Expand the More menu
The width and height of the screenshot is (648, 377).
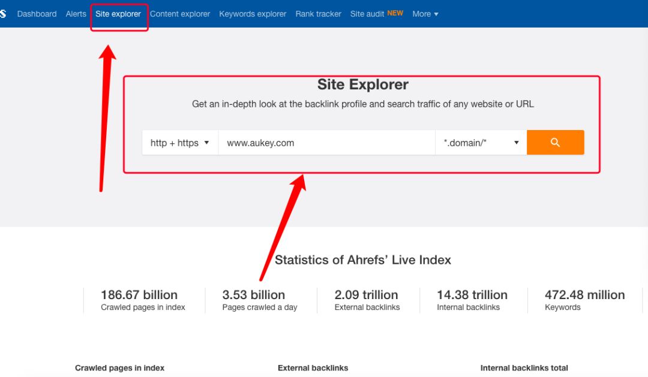pyautogui.click(x=425, y=14)
